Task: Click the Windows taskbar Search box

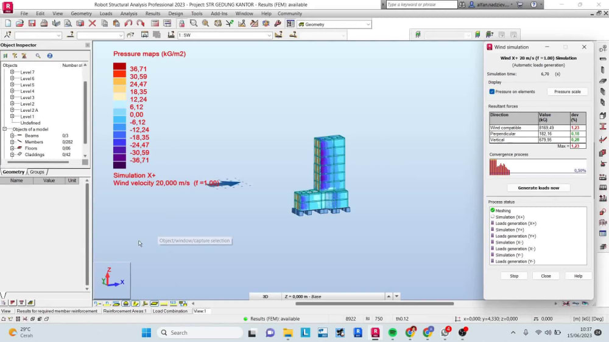Action: tap(200, 332)
